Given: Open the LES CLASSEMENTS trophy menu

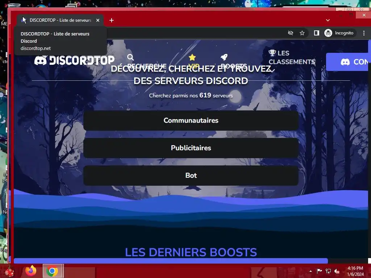Looking at the screenshot, I should coord(292,58).
